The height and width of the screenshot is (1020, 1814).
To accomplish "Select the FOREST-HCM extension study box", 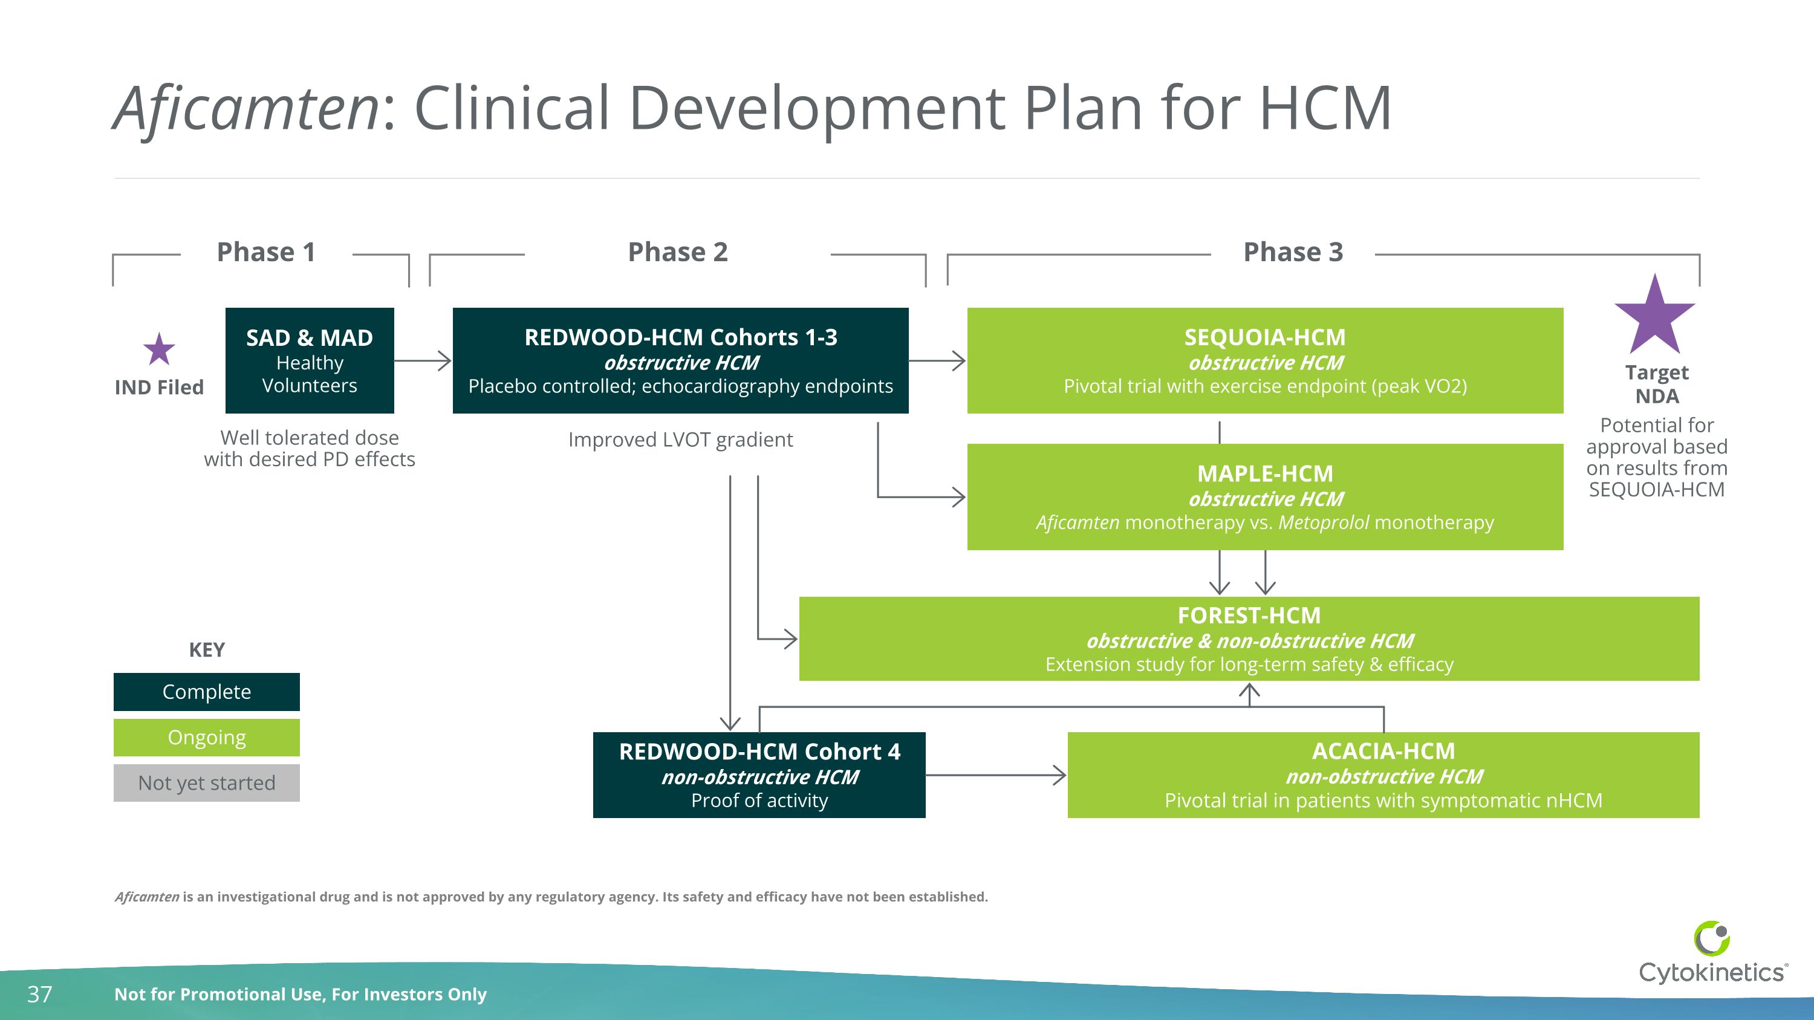I will pos(1249,638).
